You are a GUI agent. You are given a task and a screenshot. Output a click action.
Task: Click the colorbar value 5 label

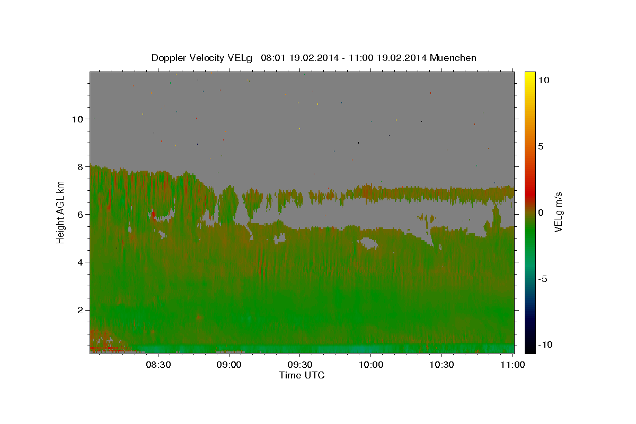point(541,146)
